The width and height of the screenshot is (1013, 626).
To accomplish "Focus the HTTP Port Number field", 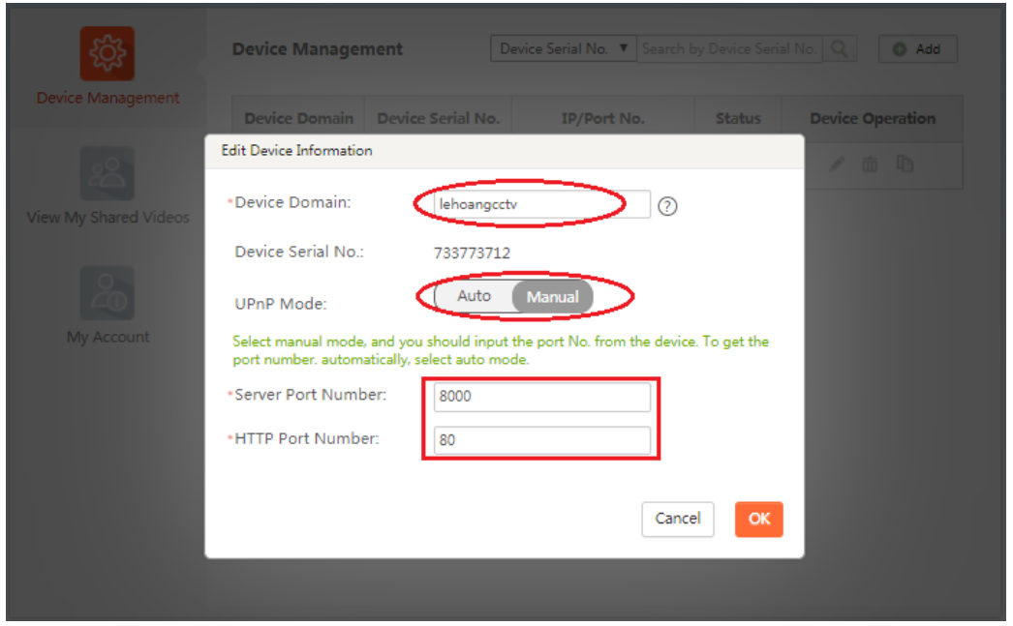I will [540, 440].
